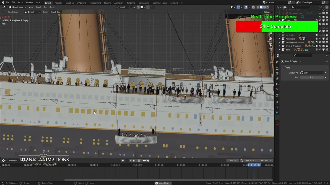The image size is (330, 185).
Task: Open the Drag Select Box dropdown
Action: tap(56, 12)
